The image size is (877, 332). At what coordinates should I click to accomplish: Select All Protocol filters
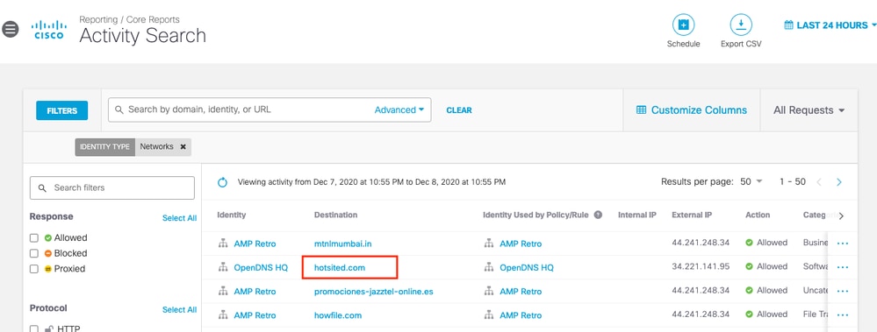point(179,310)
